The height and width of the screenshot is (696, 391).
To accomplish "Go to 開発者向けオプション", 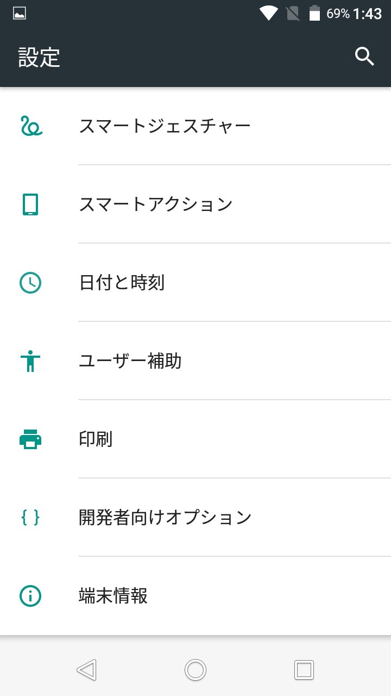I will (x=165, y=518).
